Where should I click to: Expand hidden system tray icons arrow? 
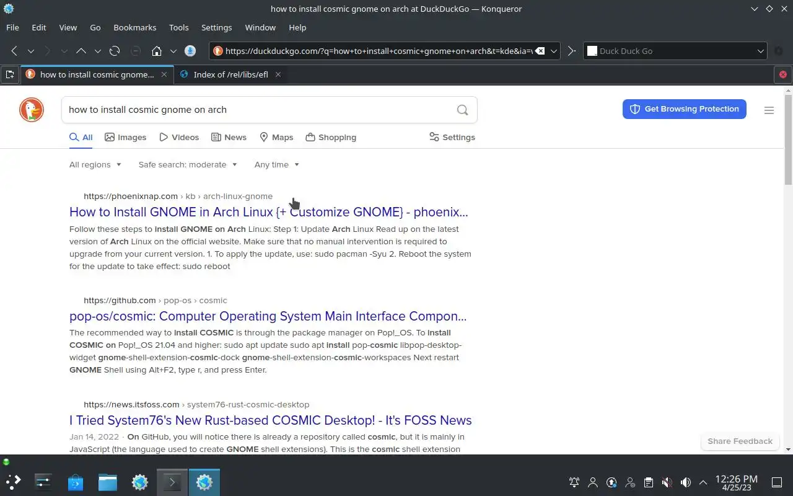pos(703,482)
